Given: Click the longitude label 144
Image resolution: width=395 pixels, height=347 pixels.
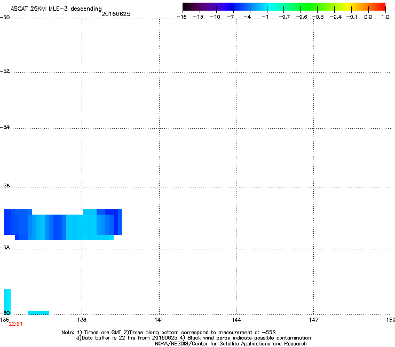Looking at the screenshot, I should pos(236,320).
